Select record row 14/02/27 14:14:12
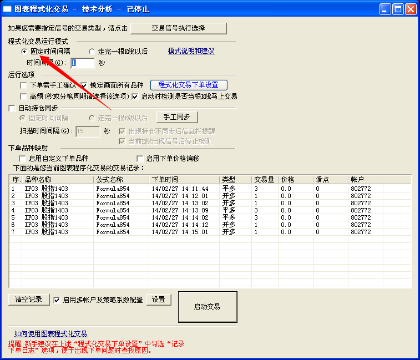This screenshot has height=360, width=420. tap(210, 225)
